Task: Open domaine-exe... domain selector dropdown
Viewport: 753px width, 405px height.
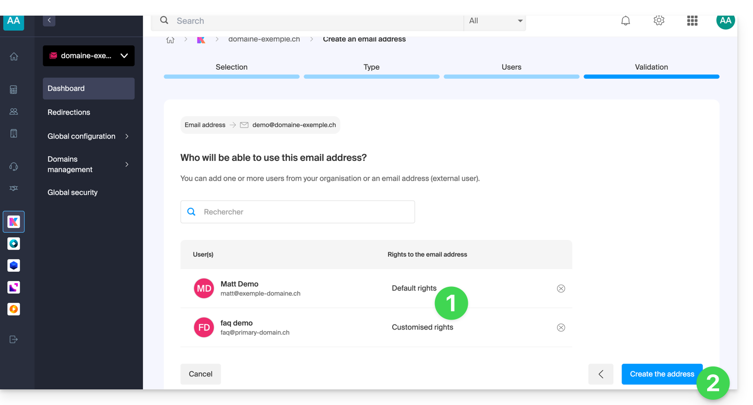Action: pyautogui.click(x=89, y=56)
